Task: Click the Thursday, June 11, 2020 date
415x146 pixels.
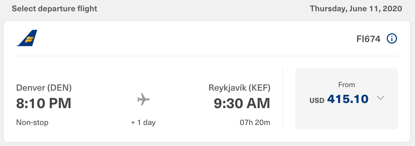Action: [356, 9]
